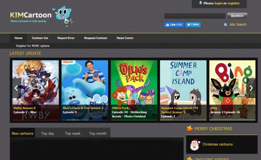Click 'Season 2 Episode 26' caption text
Screen dimensions: 261x160
[225, 112]
